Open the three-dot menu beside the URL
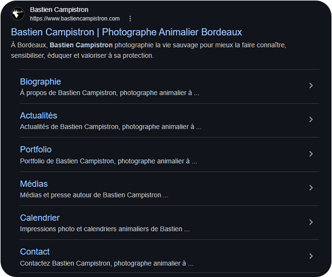Image resolution: width=332 pixels, height=277 pixels. click(x=130, y=18)
